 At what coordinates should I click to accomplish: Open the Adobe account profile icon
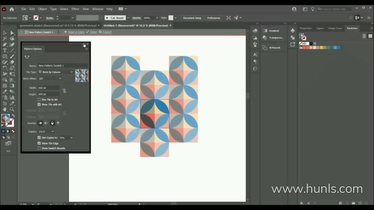(x=294, y=9)
